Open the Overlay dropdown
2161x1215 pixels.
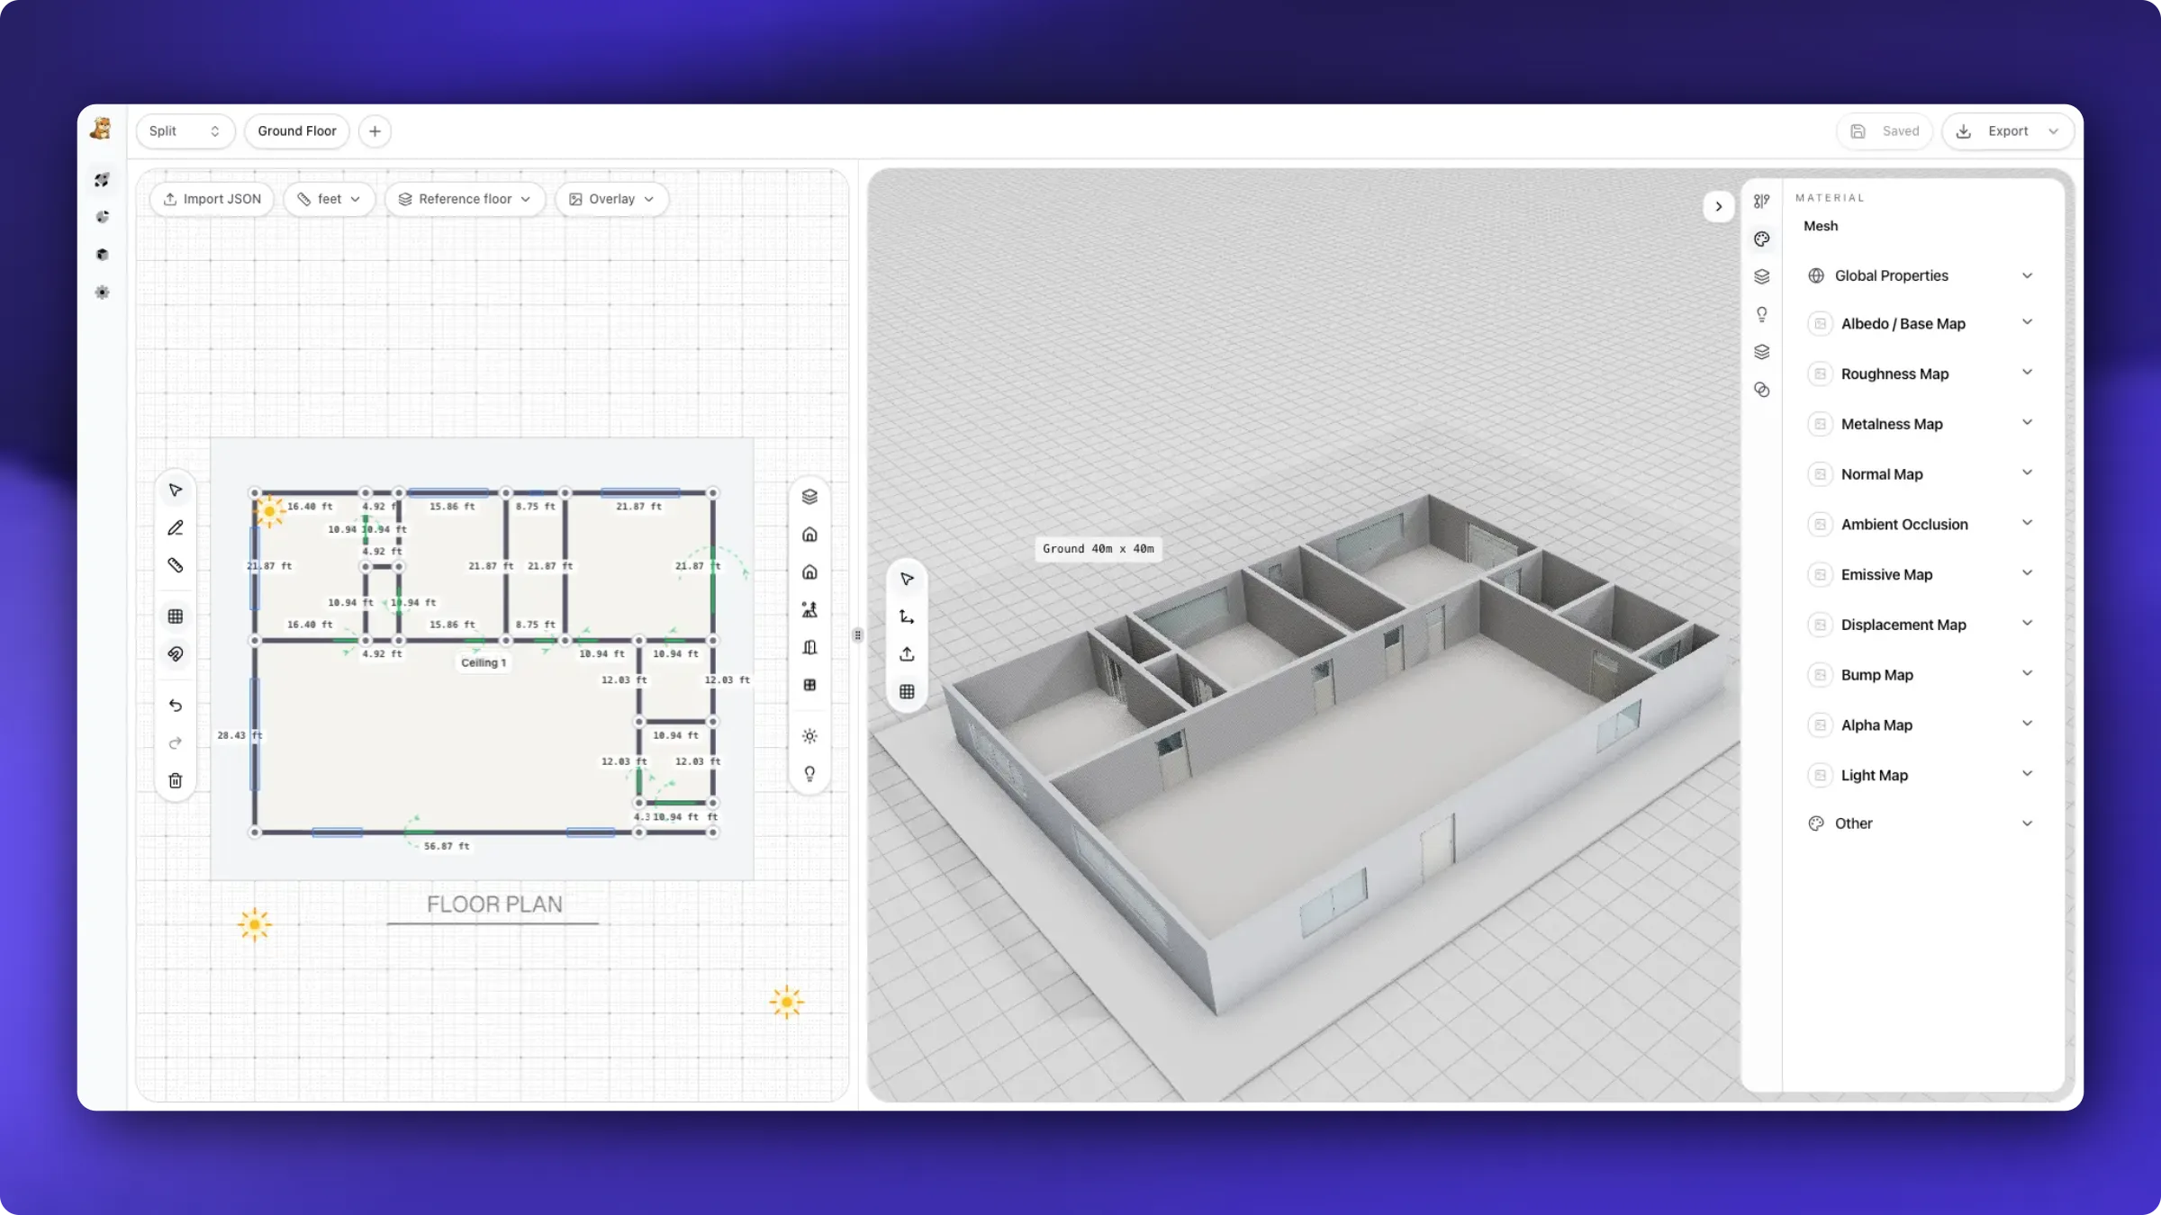pyautogui.click(x=611, y=199)
